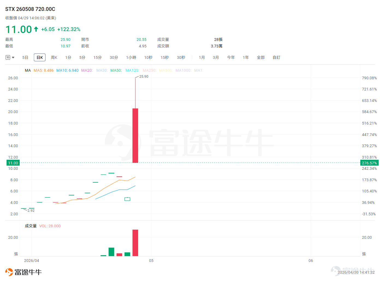Toggle the MA20 indicator label
The height and width of the screenshot is (281, 380).
87,70
